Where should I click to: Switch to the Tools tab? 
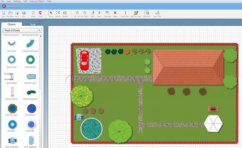coord(33,24)
